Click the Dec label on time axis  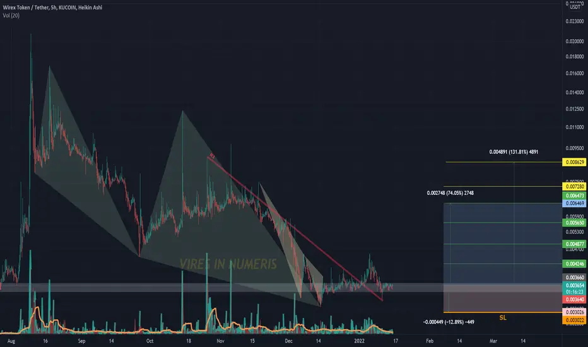click(x=288, y=341)
